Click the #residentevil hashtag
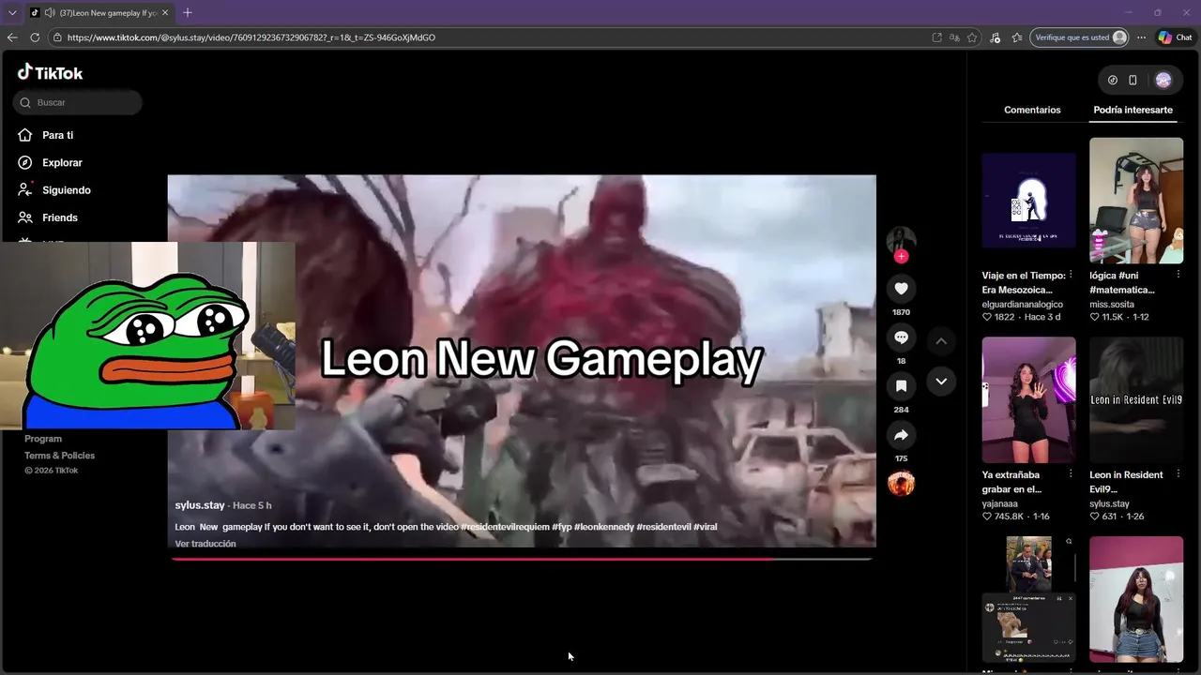Viewport: 1201px width, 675px height. point(663,527)
